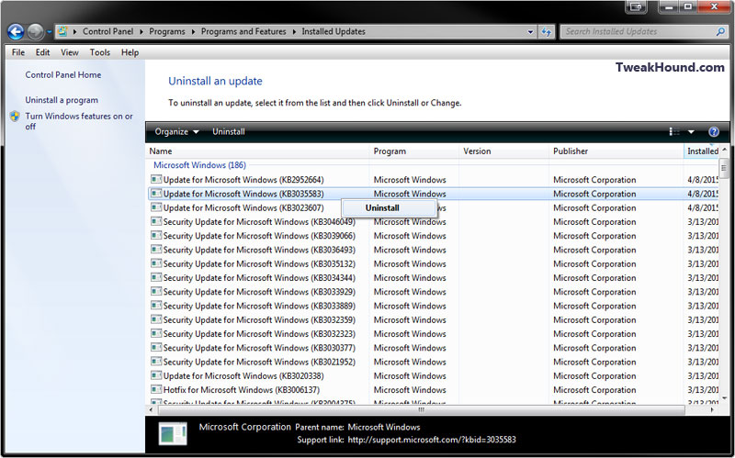Click Programs in the breadcrumb path
Image resolution: width=735 pixels, height=458 pixels.
[167, 31]
